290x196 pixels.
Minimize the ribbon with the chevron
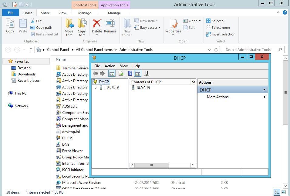(278, 12)
